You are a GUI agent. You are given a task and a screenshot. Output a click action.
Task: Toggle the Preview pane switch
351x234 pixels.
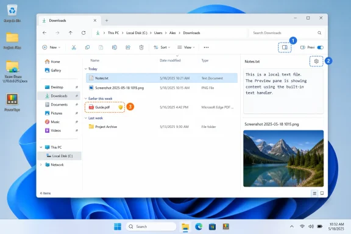point(320,48)
